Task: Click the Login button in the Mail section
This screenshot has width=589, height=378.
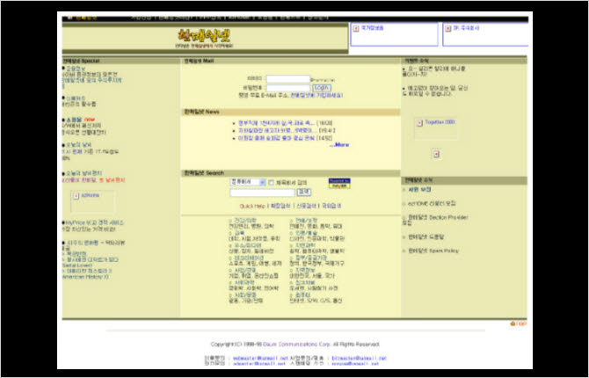Action: [322, 88]
